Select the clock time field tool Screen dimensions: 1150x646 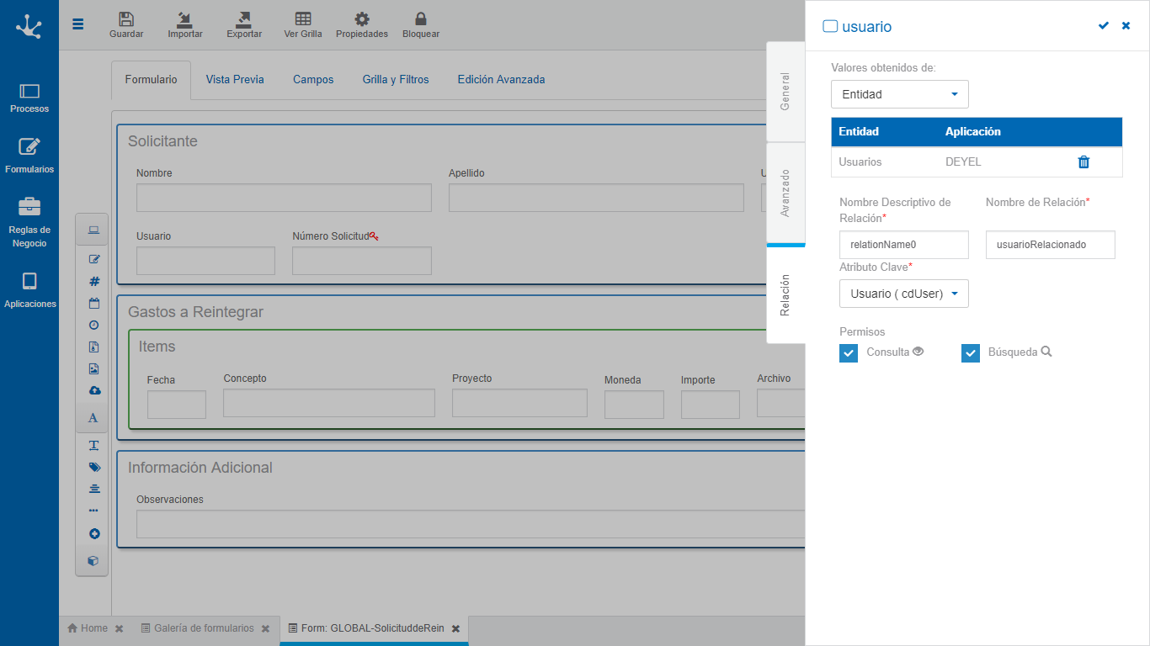click(94, 325)
